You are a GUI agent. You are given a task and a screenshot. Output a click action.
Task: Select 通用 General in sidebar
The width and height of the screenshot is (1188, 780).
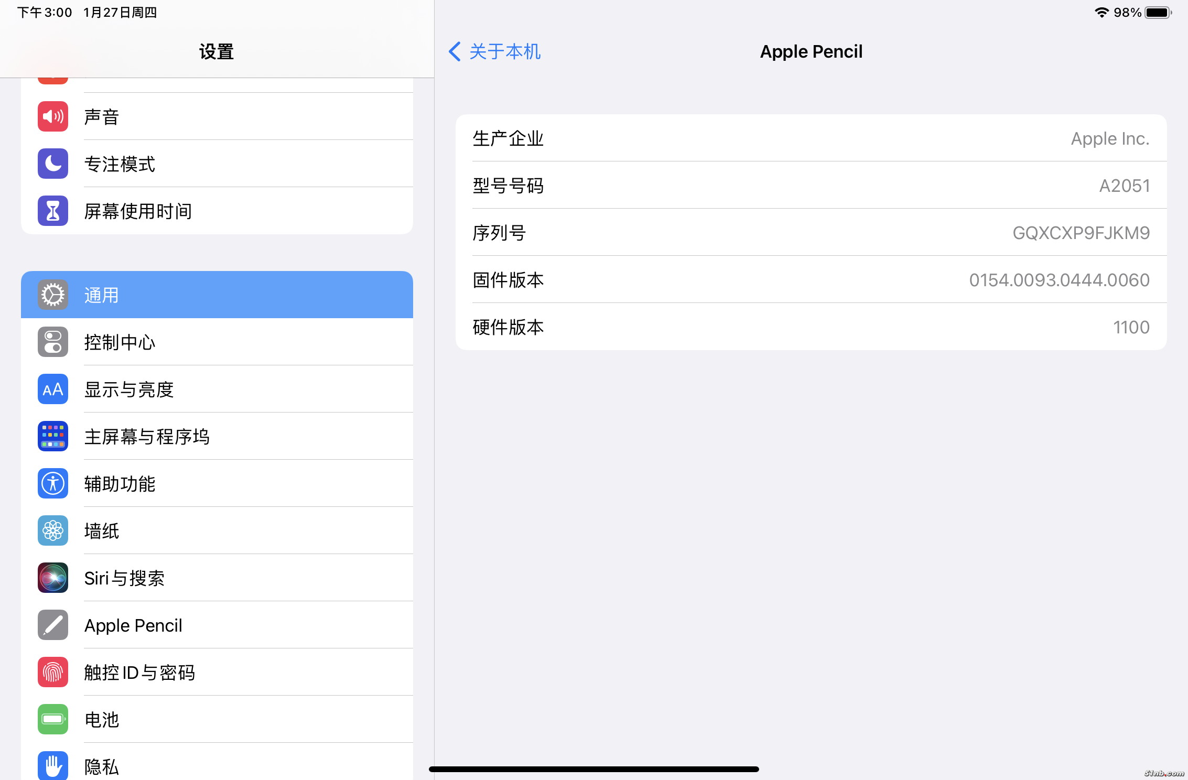click(x=217, y=295)
